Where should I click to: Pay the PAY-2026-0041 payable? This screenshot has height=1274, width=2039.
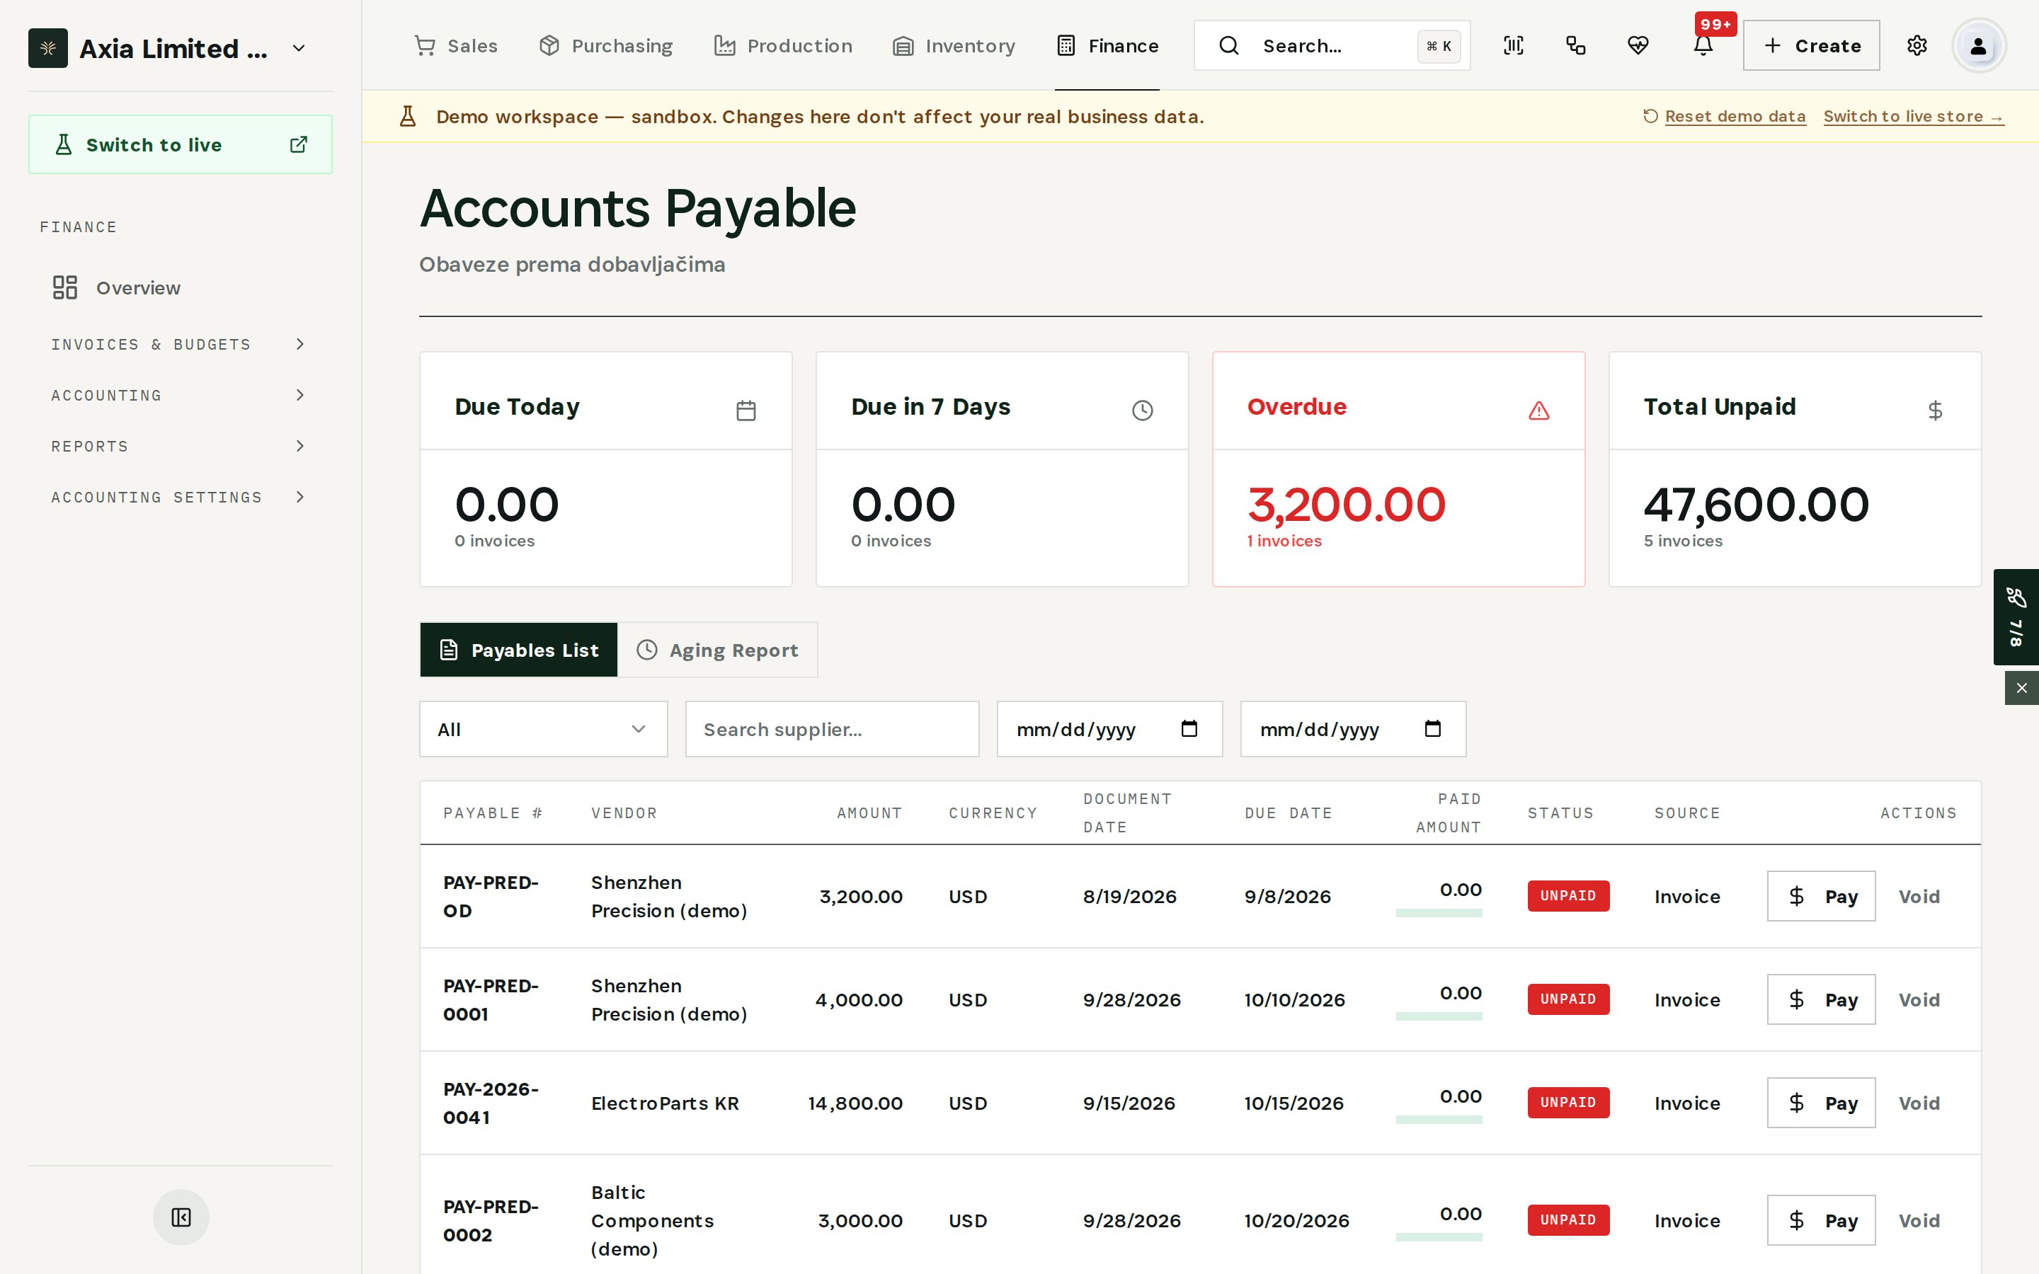[1821, 1102]
